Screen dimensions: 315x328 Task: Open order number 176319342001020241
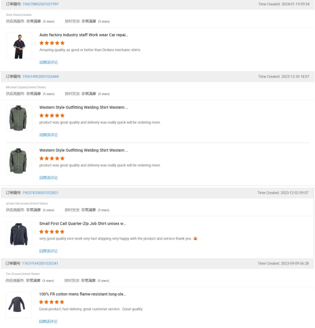coord(40,264)
